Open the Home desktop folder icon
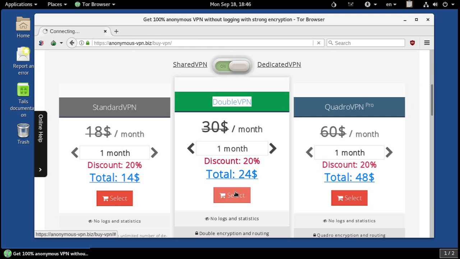Viewport: 460px width, 259px height. [x=23, y=28]
